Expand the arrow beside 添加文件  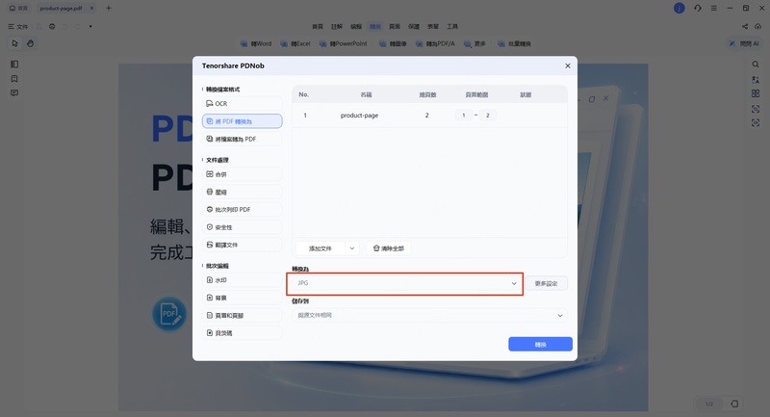[x=352, y=248]
